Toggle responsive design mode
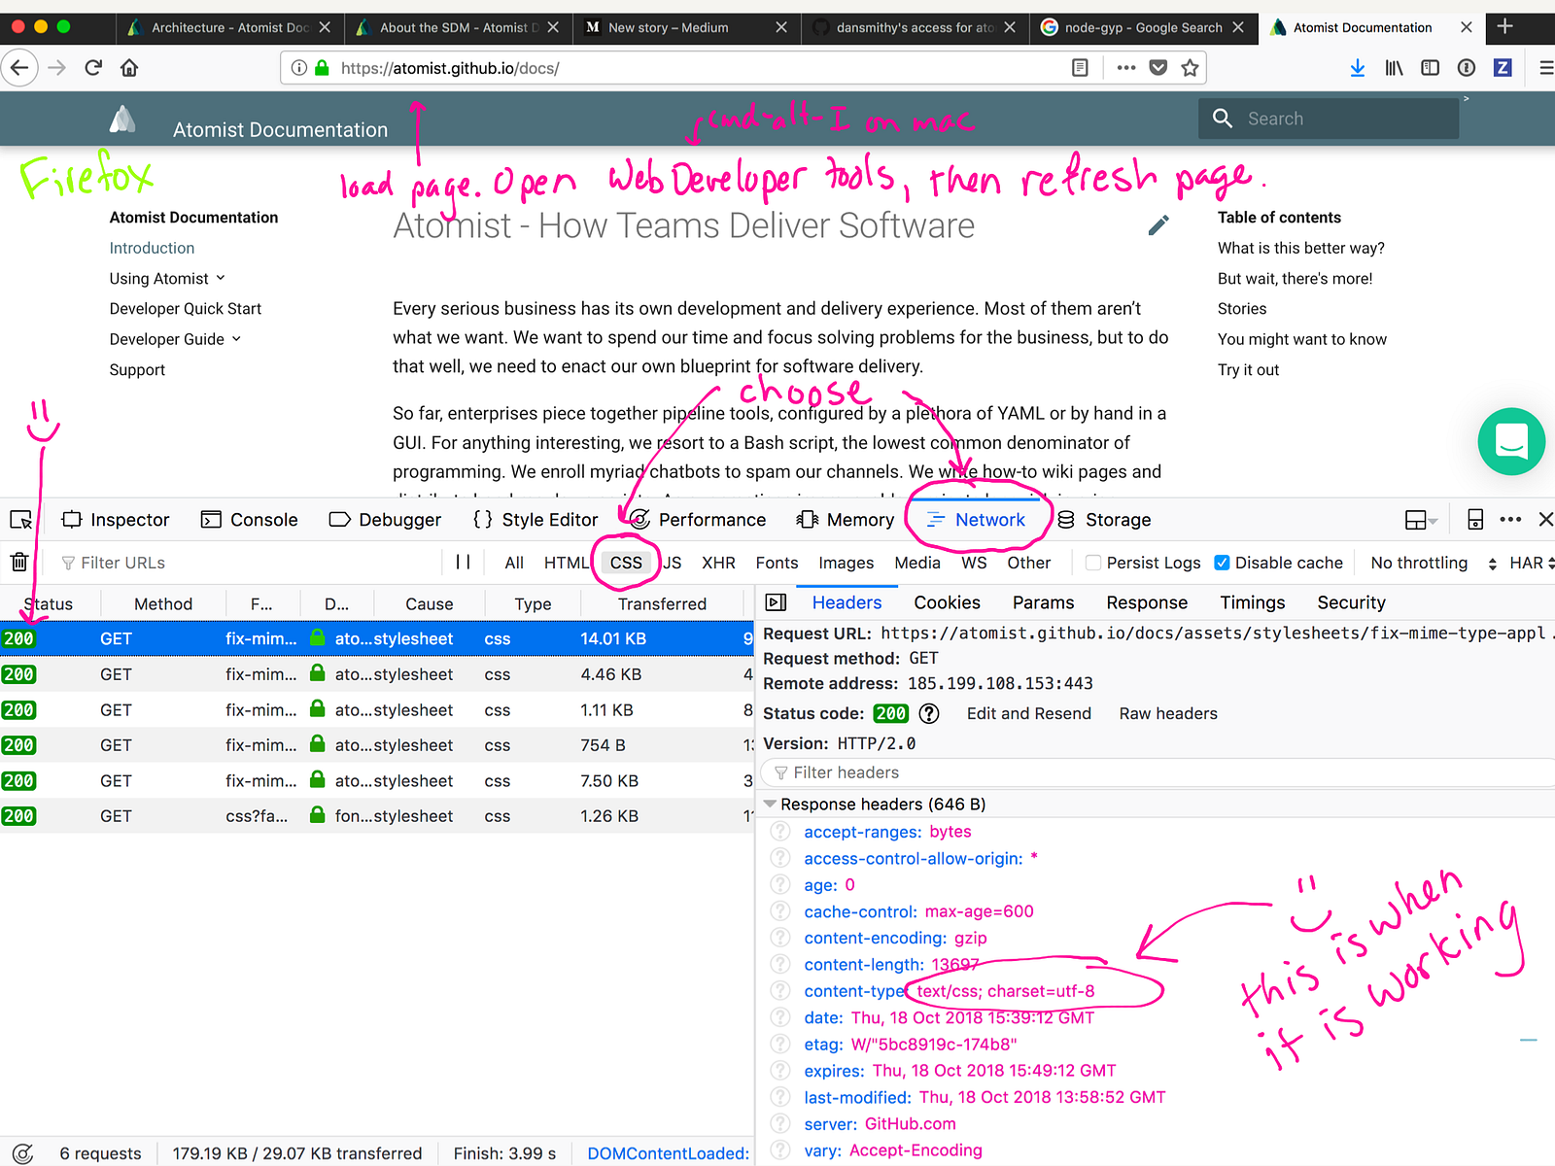 [1475, 520]
